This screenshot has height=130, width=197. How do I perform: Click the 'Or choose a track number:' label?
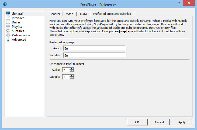[67, 64]
